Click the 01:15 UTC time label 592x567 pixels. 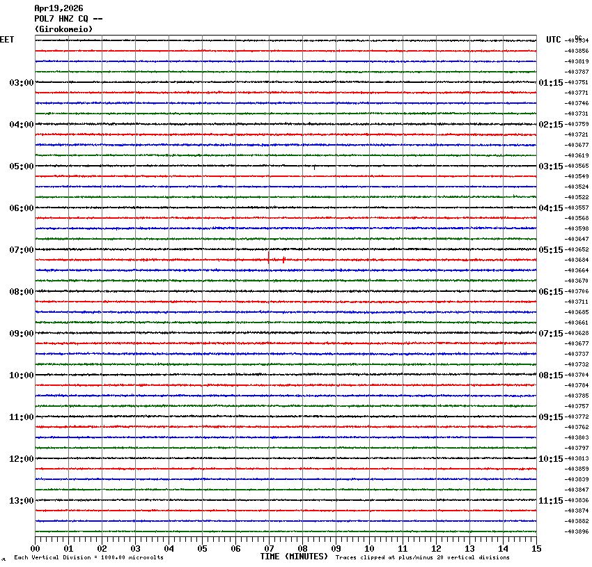coord(551,83)
